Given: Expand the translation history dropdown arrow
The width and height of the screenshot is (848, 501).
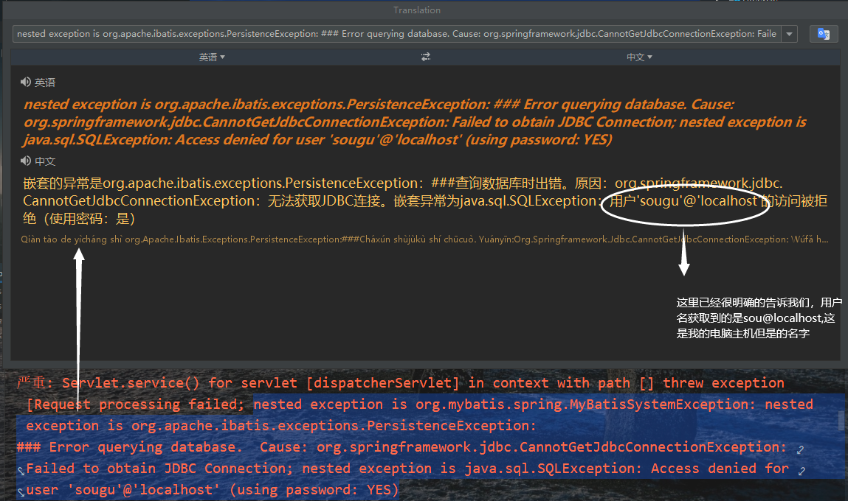Looking at the screenshot, I should [789, 34].
